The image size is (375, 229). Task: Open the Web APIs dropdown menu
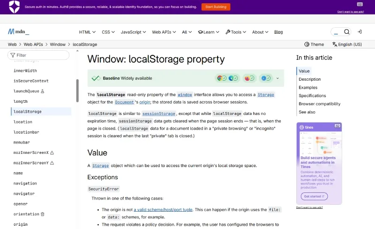pos(164,32)
